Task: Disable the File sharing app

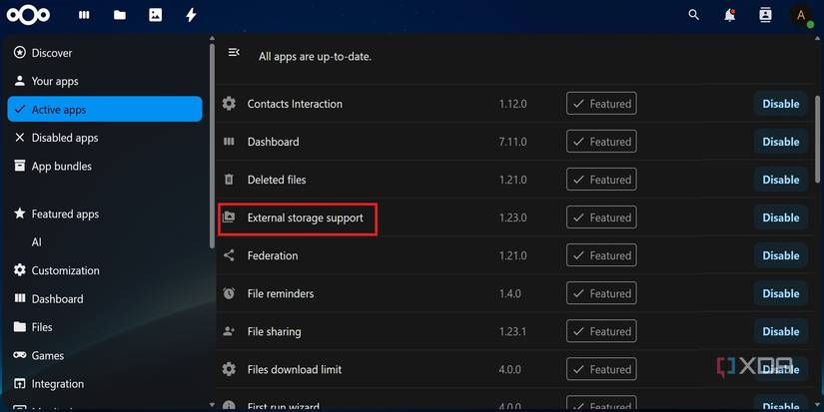Action: 781,331
